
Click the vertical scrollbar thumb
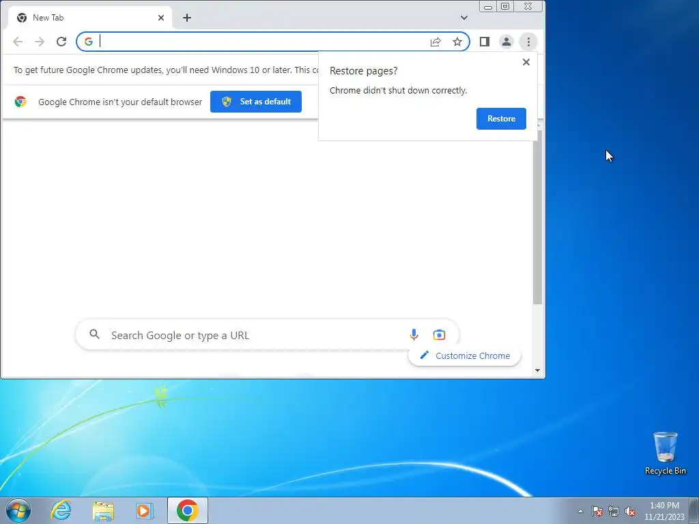(x=537, y=217)
